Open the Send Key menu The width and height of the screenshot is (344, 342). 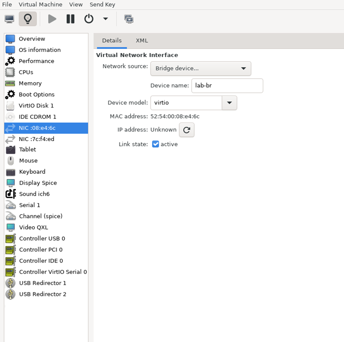102,4
